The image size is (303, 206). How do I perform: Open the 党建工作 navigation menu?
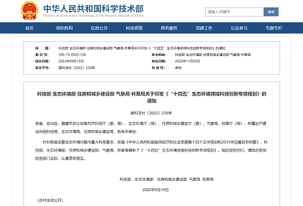204,28
